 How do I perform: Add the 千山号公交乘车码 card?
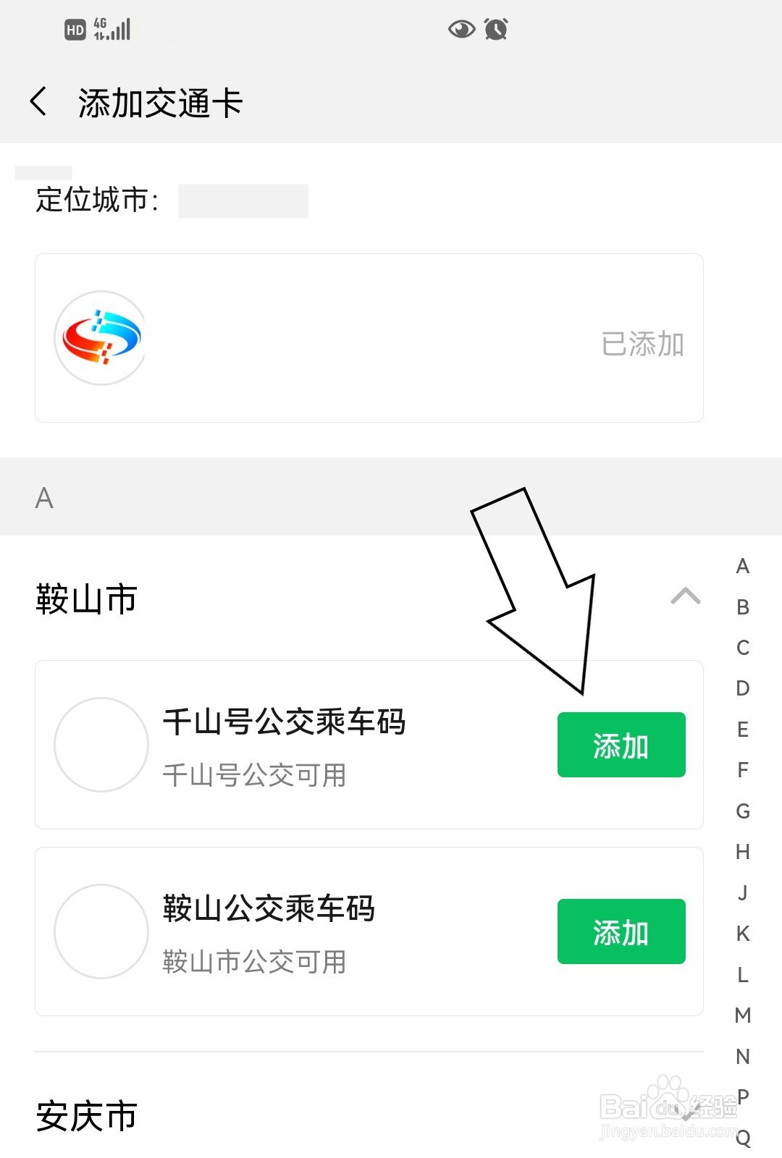tap(621, 745)
